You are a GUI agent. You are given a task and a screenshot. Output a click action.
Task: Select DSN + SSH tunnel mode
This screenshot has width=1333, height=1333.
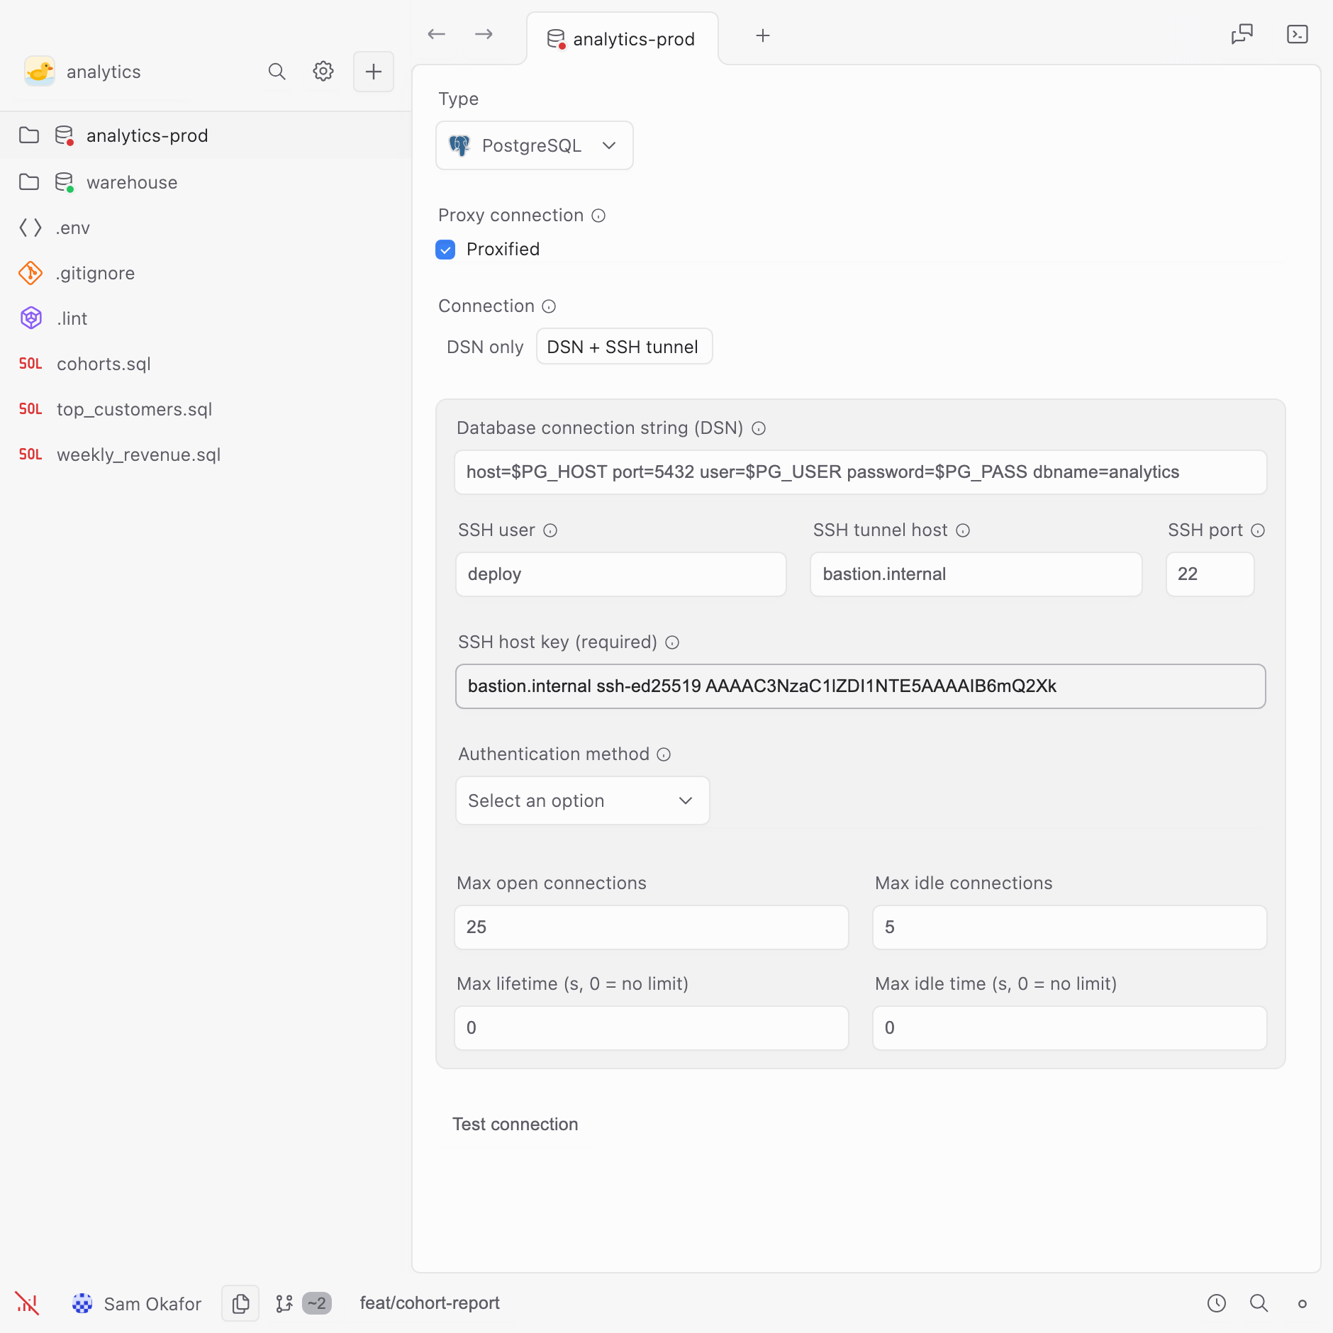624,347
